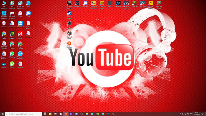This screenshot has width=206, height=116.
Task: Open Calculator from the taskbar
Action: 45,114
